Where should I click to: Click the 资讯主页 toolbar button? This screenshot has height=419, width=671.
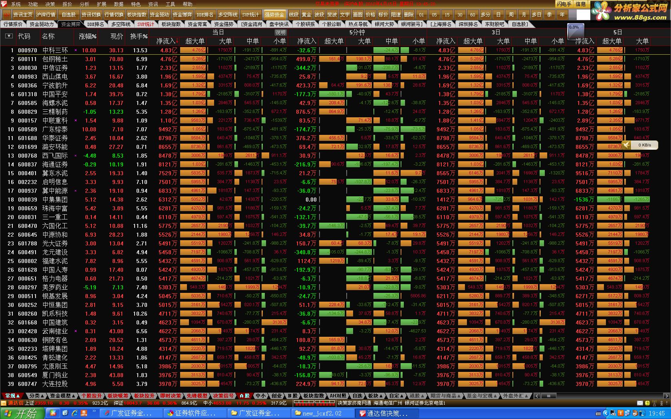(x=23, y=15)
